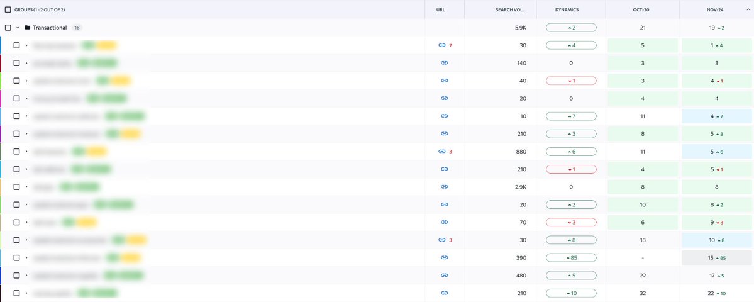Open URL link icon in 880 search volume row
The height and width of the screenshot is (302, 754).
pos(442,152)
